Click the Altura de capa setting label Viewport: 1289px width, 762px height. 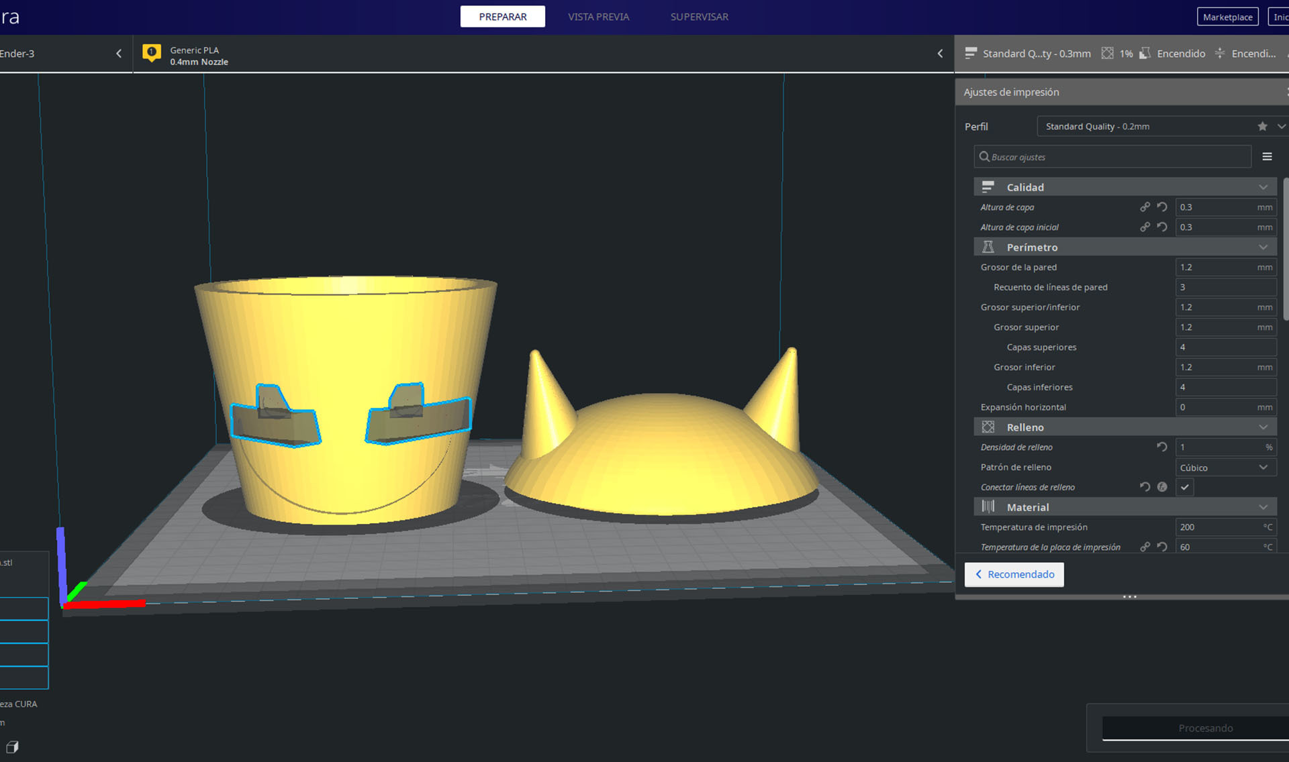coord(1006,207)
